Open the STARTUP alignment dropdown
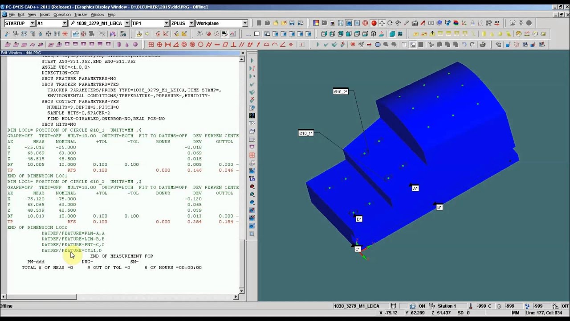Viewport: 570px width, 321px height. 32,23
